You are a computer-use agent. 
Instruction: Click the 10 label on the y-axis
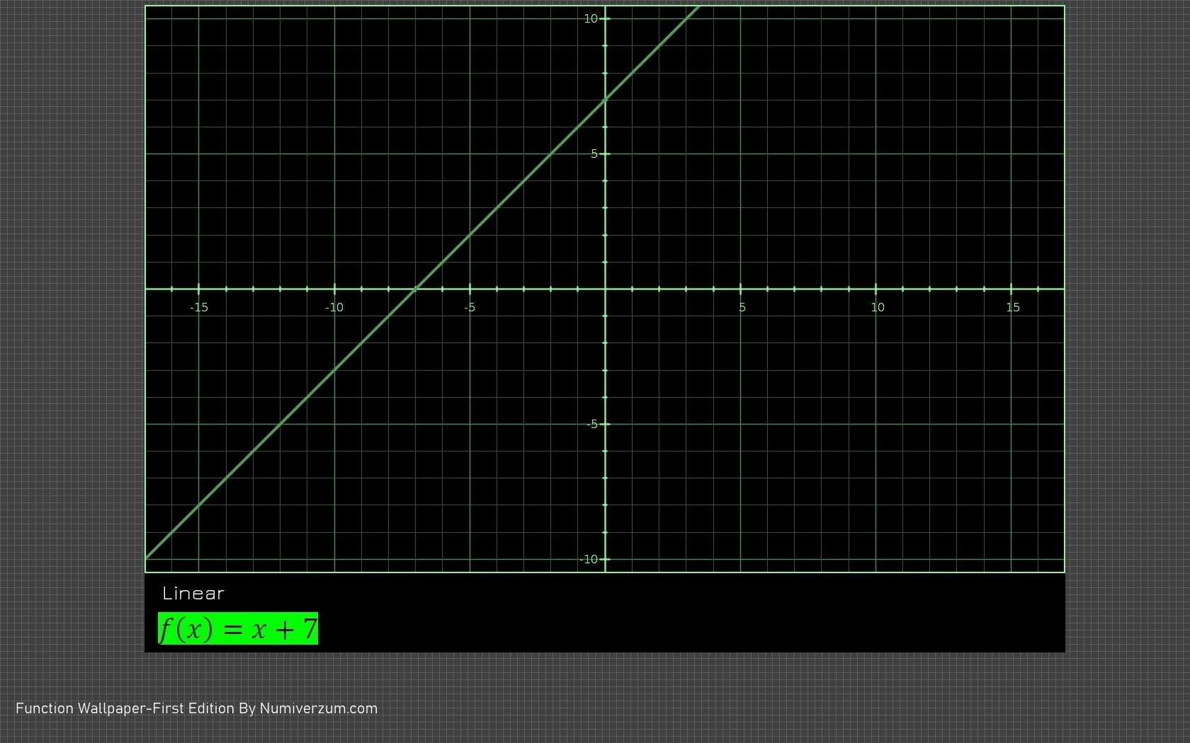pos(591,19)
